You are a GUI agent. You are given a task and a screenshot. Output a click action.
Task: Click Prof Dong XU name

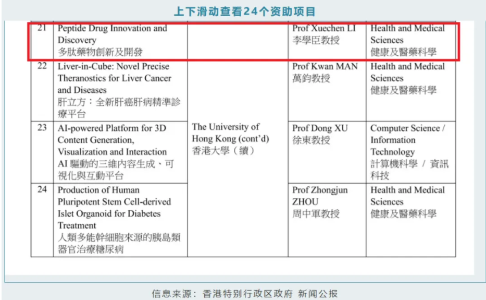click(x=320, y=128)
